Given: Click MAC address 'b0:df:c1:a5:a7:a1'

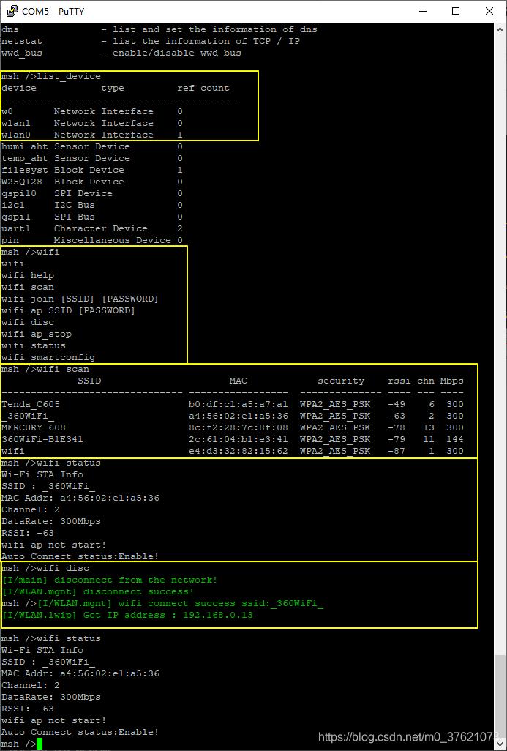Looking at the screenshot, I should click(x=239, y=404).
